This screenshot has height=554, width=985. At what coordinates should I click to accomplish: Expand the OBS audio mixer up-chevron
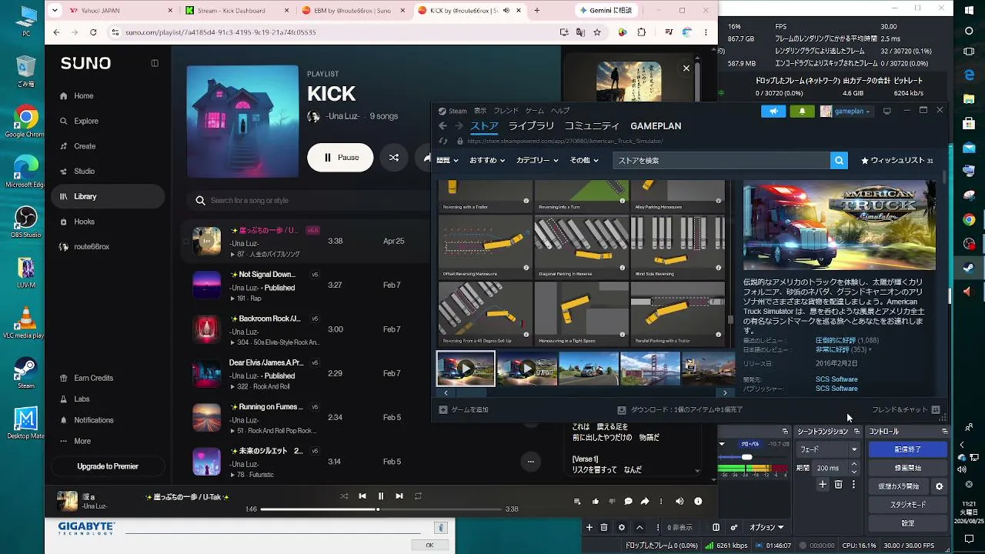coord(639,528)
